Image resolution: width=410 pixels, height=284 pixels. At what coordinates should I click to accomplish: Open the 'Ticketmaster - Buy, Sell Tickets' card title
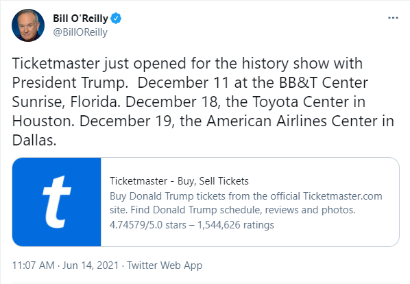[x=179, y=181]
